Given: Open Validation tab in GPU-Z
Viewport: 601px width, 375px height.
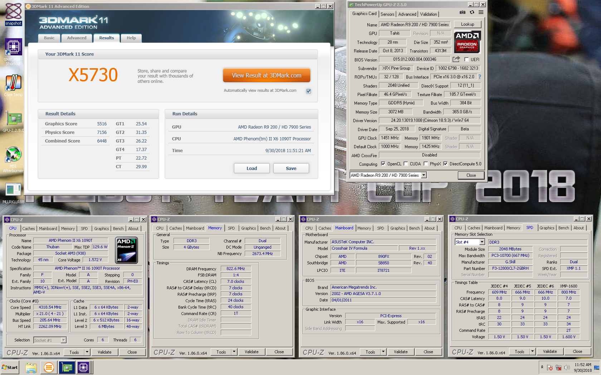Looking at the screenshot, I should [429, 14].
